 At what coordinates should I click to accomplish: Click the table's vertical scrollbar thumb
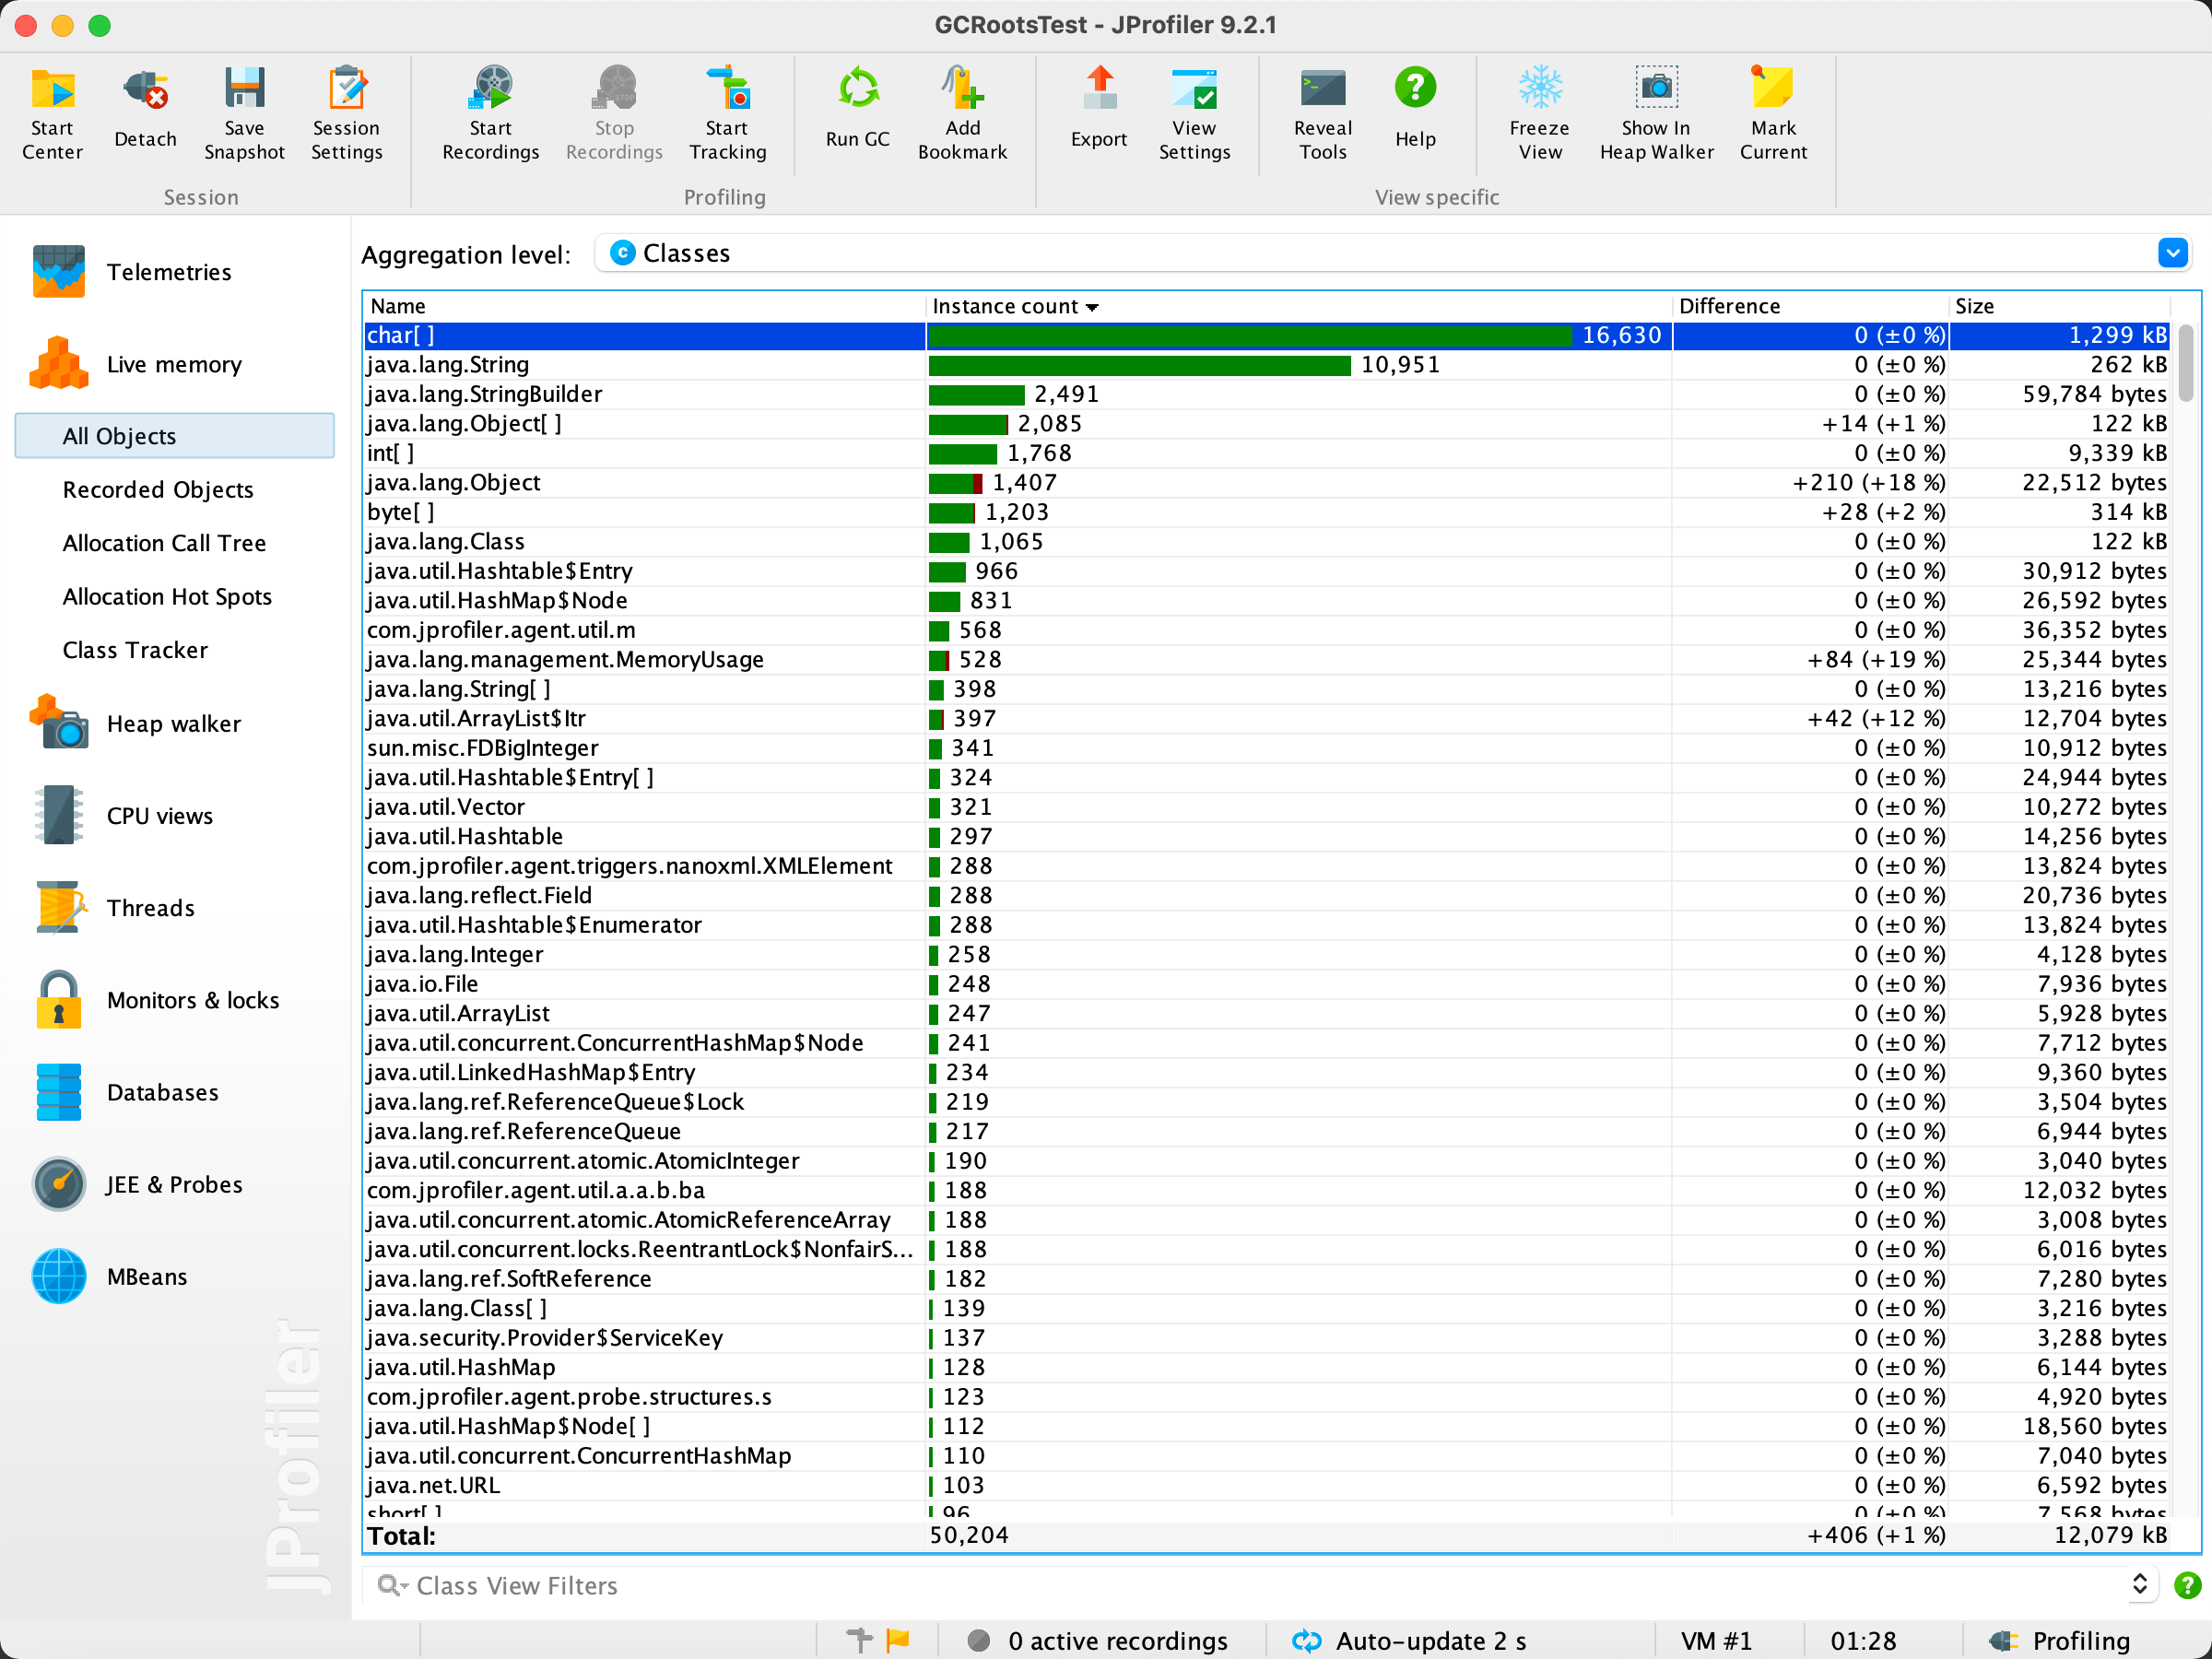[x=2186, y=362]
